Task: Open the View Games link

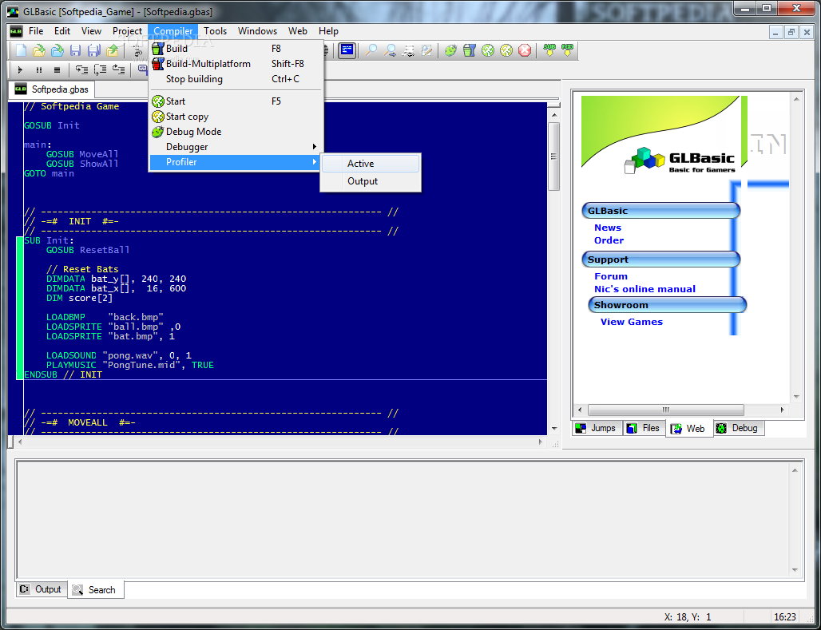Action: [632, 322]
